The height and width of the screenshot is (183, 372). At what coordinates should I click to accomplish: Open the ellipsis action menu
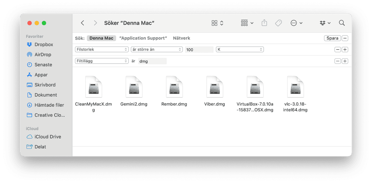296,23
